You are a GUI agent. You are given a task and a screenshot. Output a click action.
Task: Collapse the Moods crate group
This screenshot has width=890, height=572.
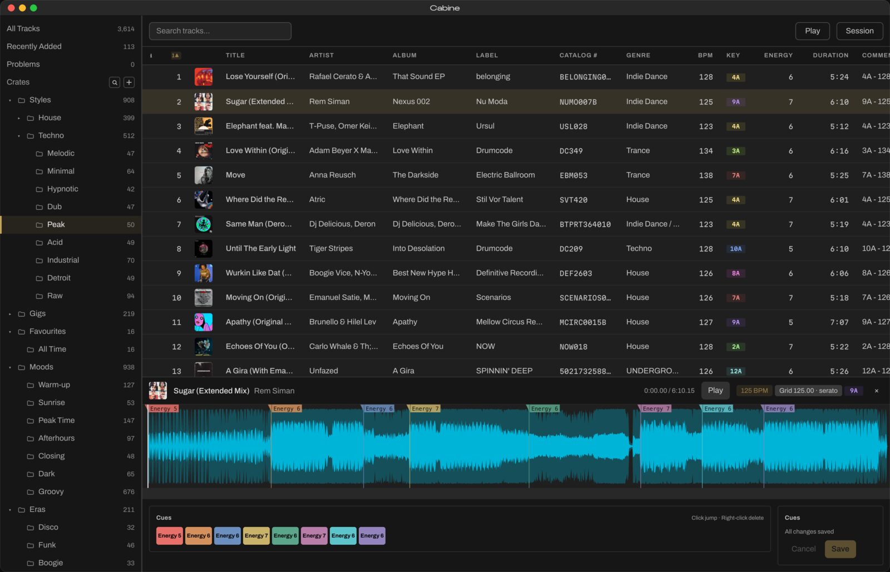pos(10,367)
